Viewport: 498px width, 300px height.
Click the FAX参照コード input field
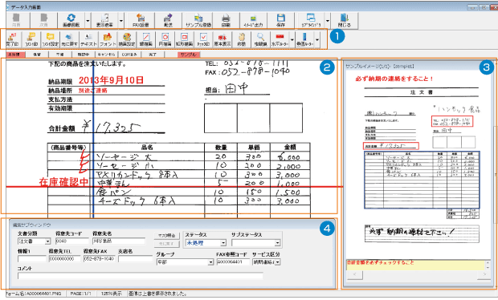233,262
